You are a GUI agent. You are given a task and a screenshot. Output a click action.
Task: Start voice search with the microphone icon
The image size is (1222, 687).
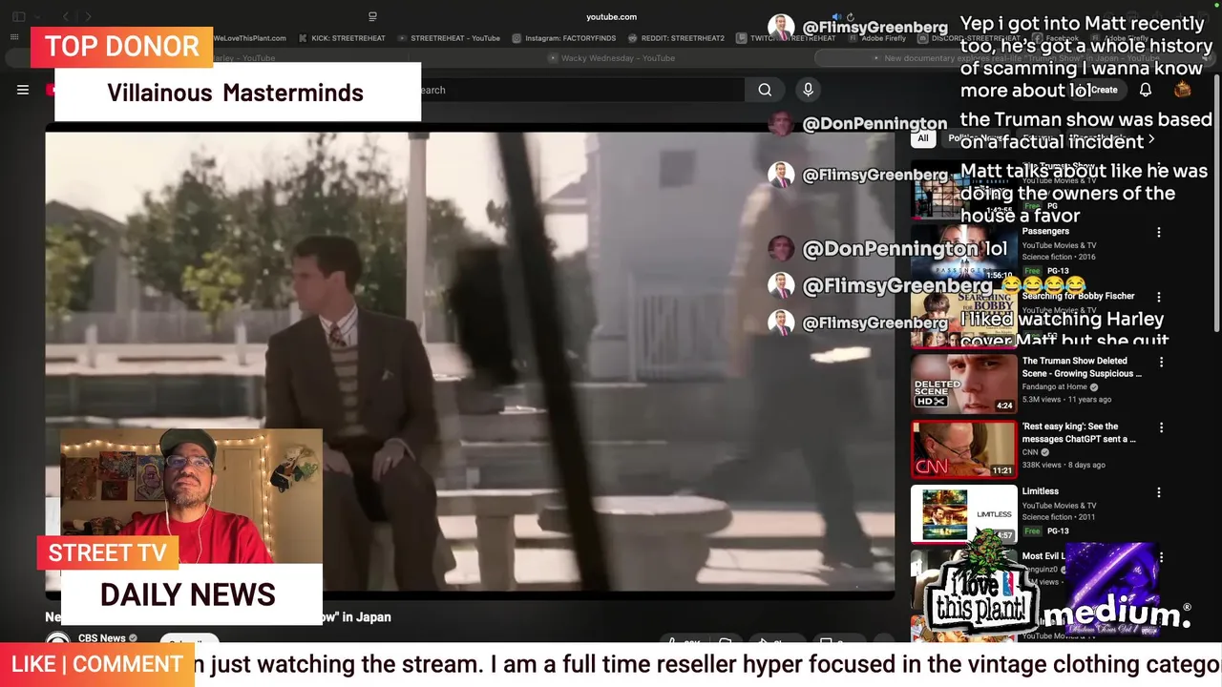click(x=808, y=90)
